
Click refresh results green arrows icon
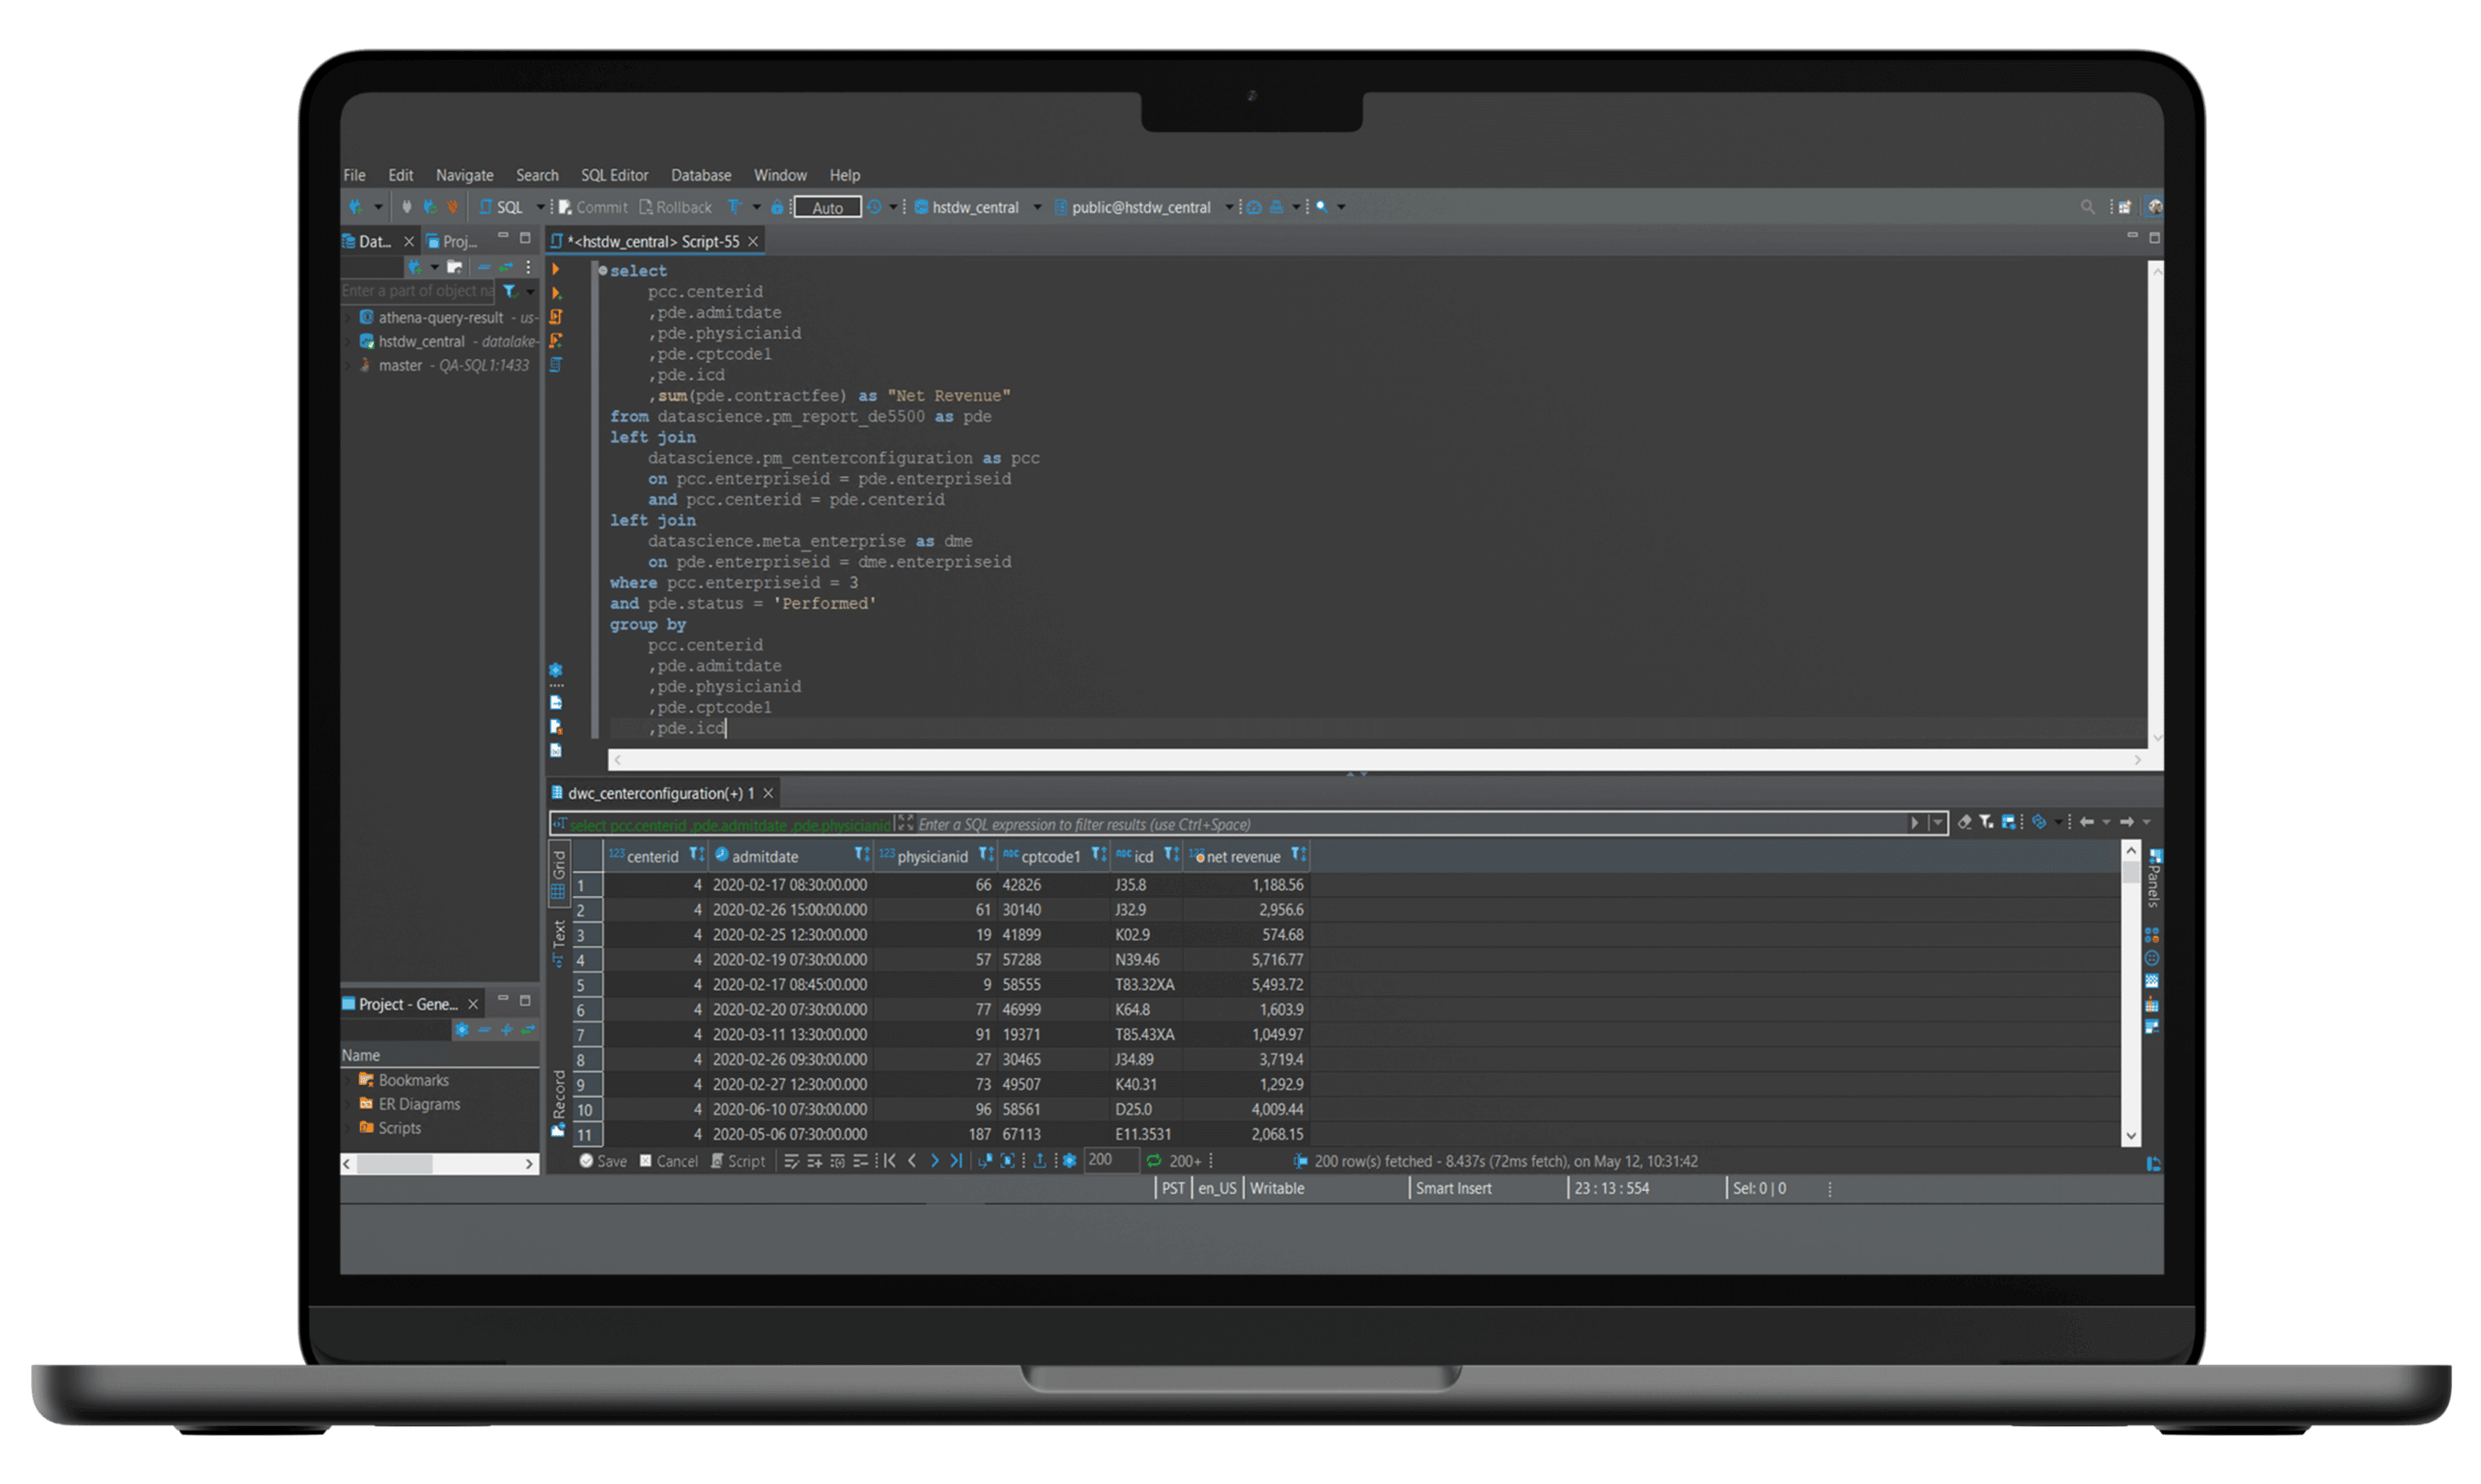pos(1154,1161)
